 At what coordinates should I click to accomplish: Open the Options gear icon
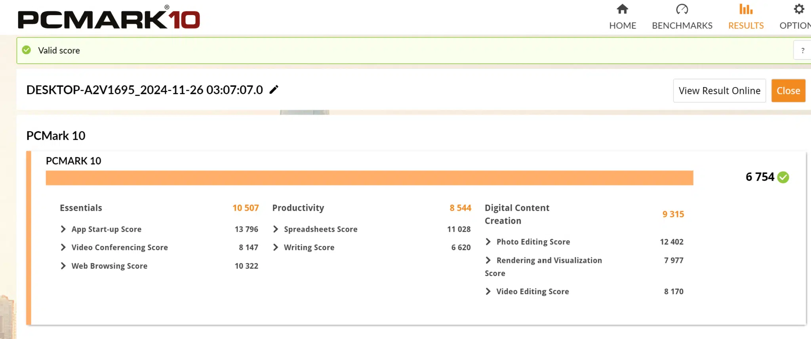pyautogui.click(x=799, y=9)
